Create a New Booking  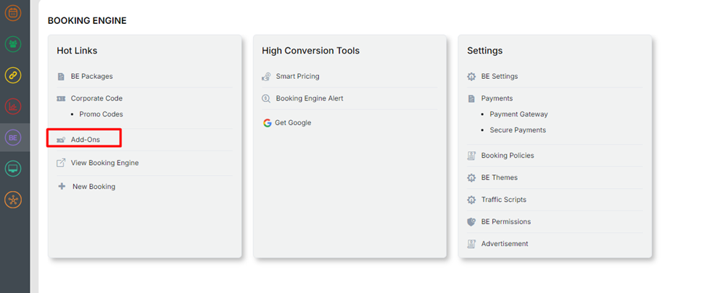[94, 187]
